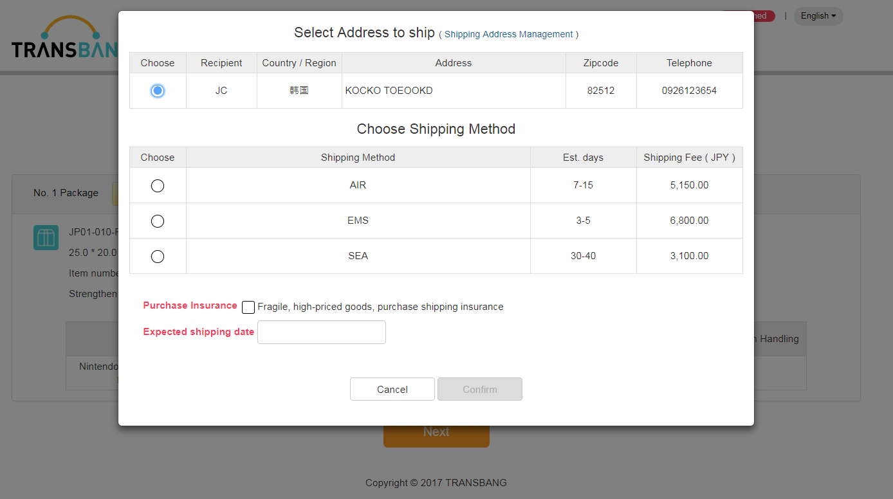The width and height of the screenshot is (893, 499).
Task: Enable the purchase shipping insurance checkbox
Action: pos(248,307)
